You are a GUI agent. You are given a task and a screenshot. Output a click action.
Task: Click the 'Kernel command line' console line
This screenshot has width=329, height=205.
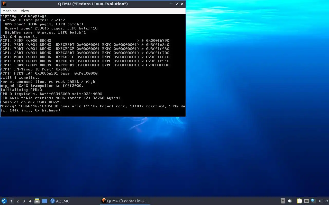48,81
